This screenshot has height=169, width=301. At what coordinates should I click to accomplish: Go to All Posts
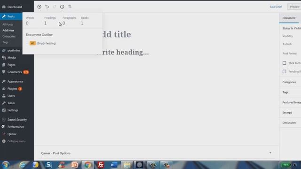coord(8,24)
